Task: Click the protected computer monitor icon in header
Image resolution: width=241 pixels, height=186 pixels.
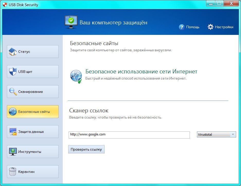Action: pyautogui.click(x=71, y=22)
